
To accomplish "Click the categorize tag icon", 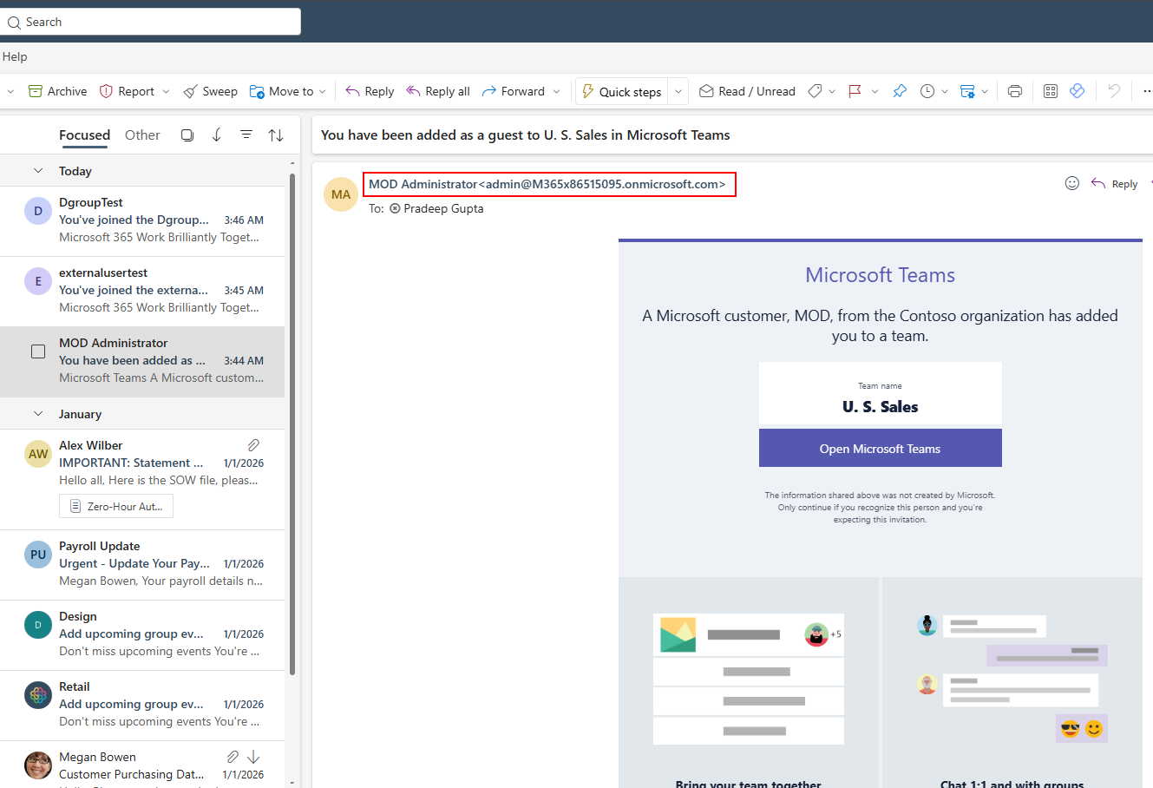I will coord(815,91).
